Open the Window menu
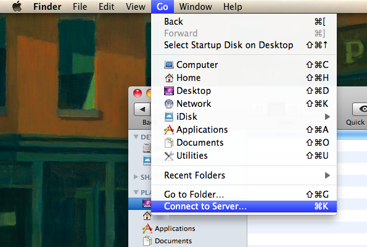 click(x=196, y=7)
